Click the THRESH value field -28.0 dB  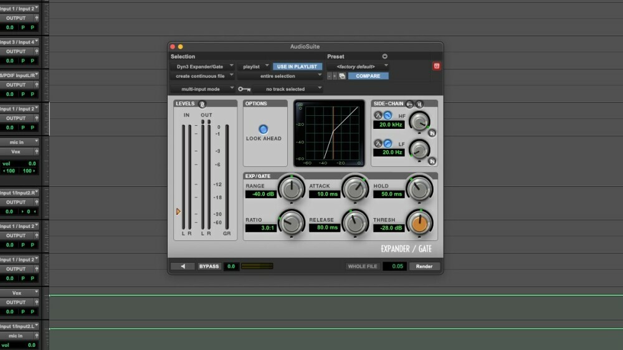click(x=389, y=228)
